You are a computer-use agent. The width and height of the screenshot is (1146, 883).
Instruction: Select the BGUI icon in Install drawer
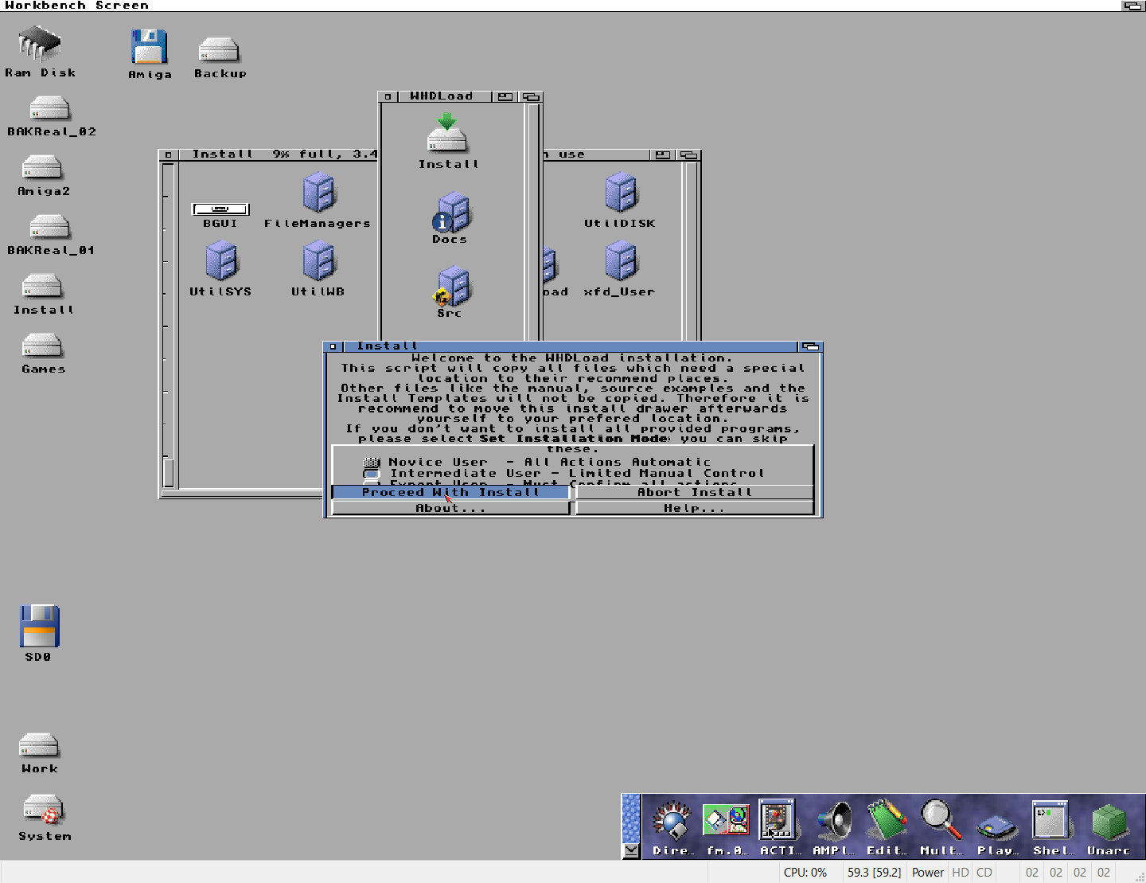click(220, 209)
